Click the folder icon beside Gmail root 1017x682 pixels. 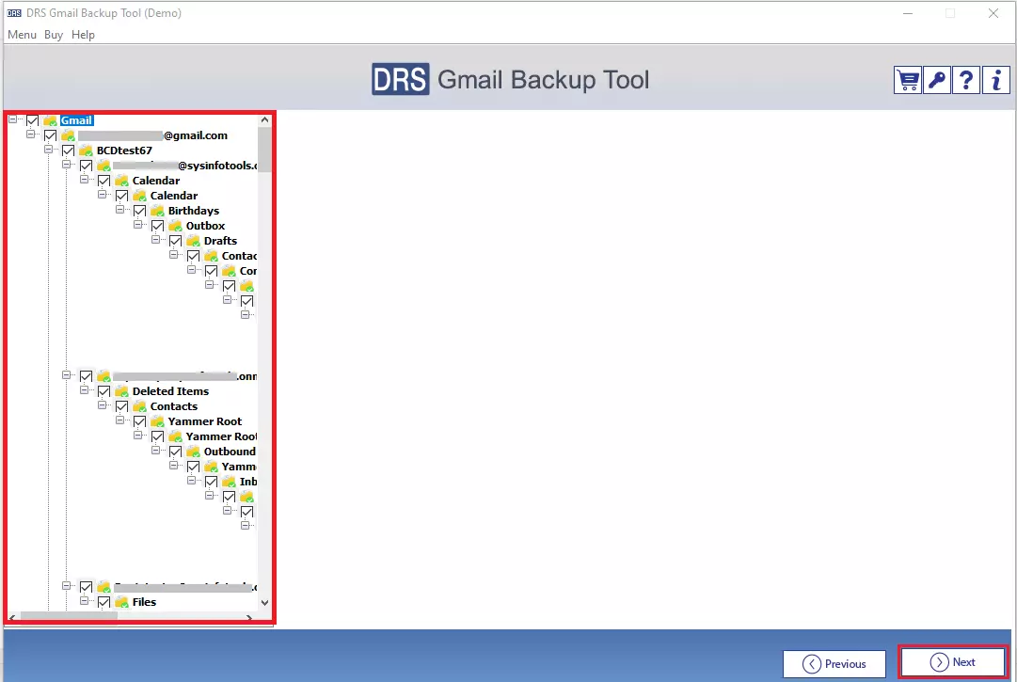50,120
